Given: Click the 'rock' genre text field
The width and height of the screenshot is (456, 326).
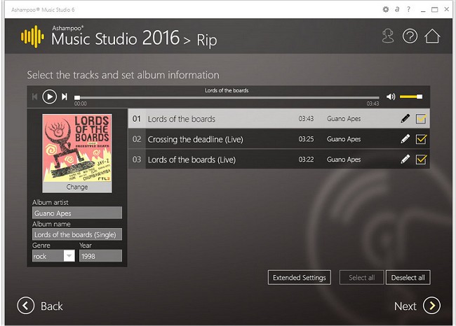Looking at the screenshot, I should (48, 256).
